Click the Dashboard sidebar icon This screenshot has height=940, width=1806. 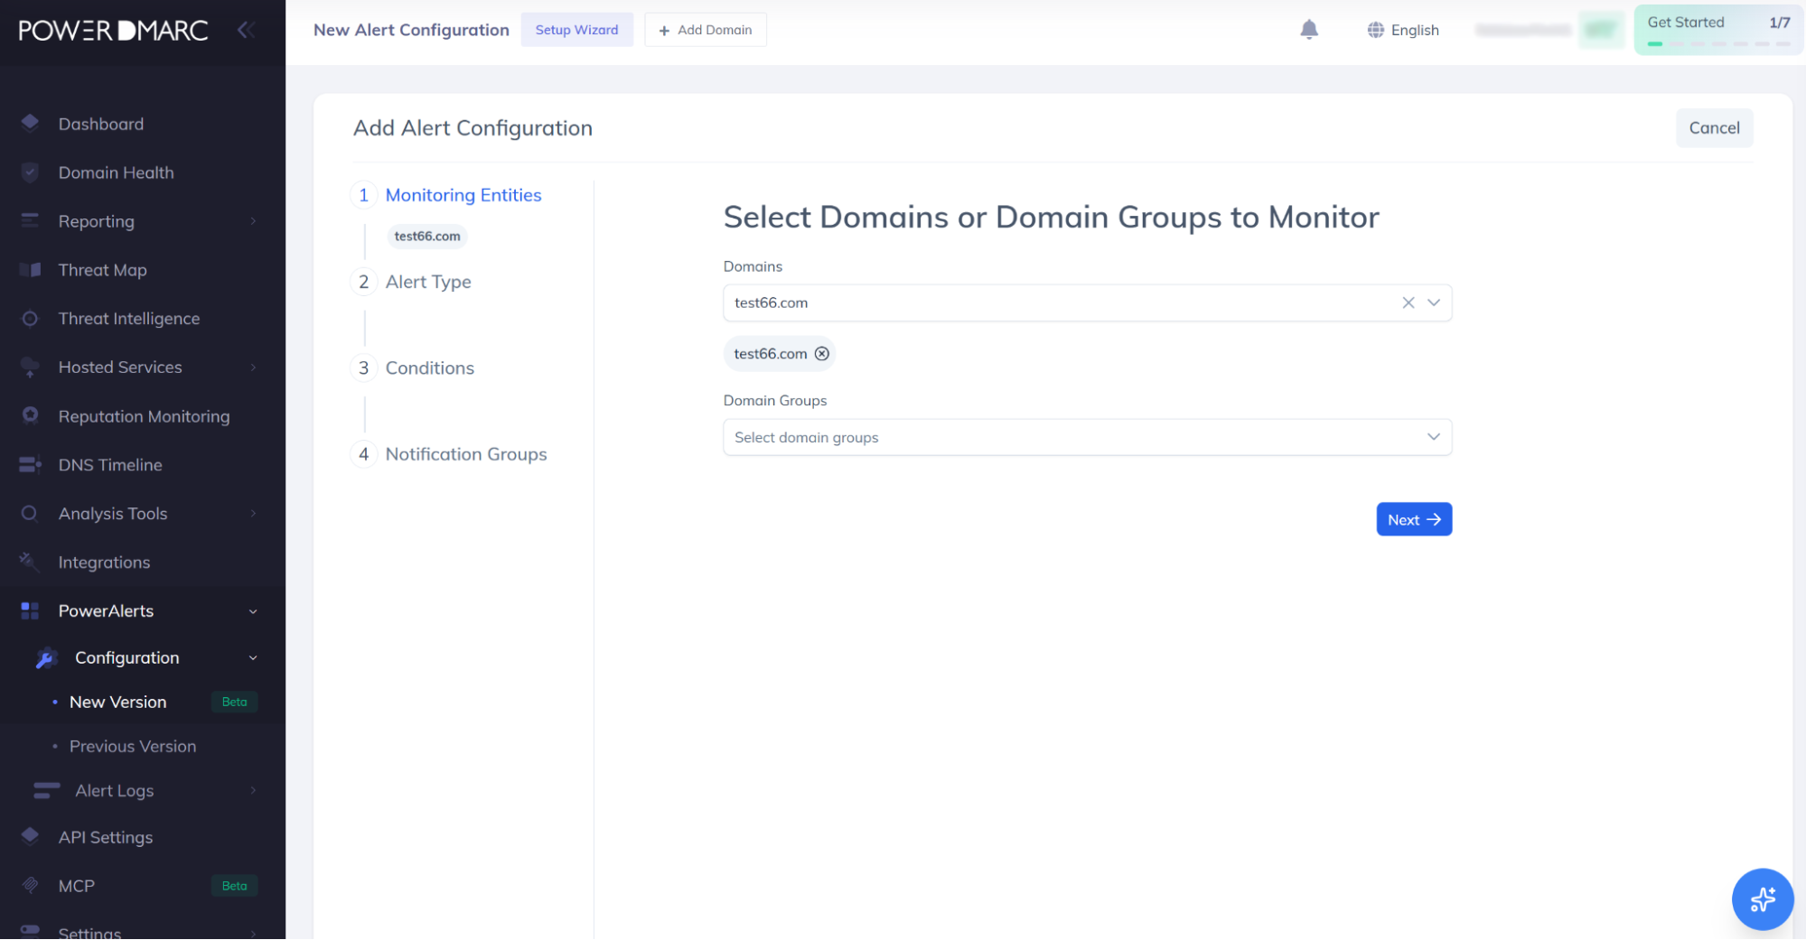tap(30, 123)
